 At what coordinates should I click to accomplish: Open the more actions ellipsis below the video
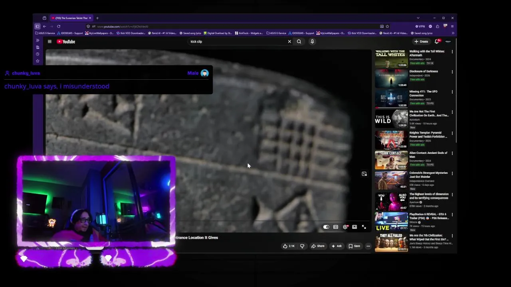368,246
